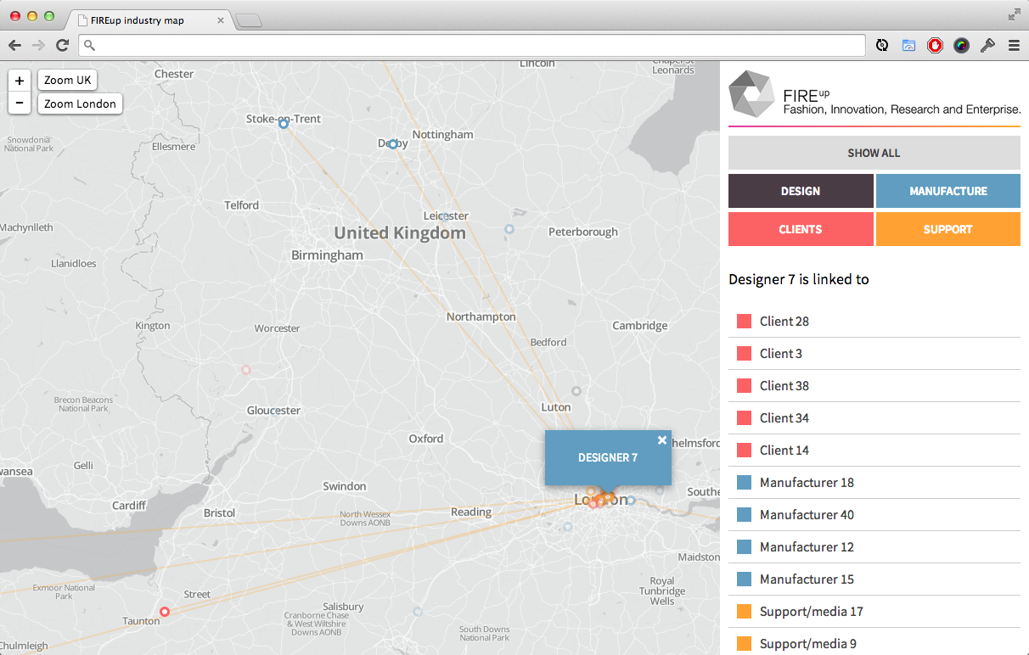Filter map by Manufacture category
Screen dimensions: 1029x655
947,191
